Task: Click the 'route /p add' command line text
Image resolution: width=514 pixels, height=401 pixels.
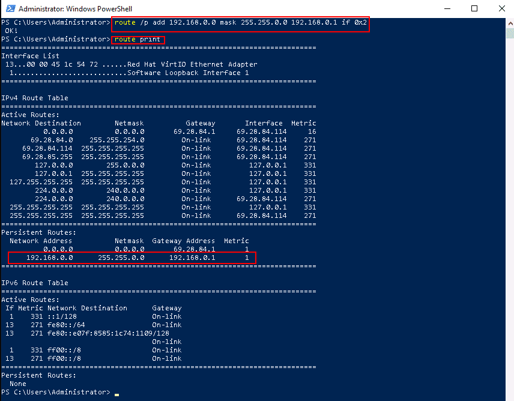Action: pos(240,22)
